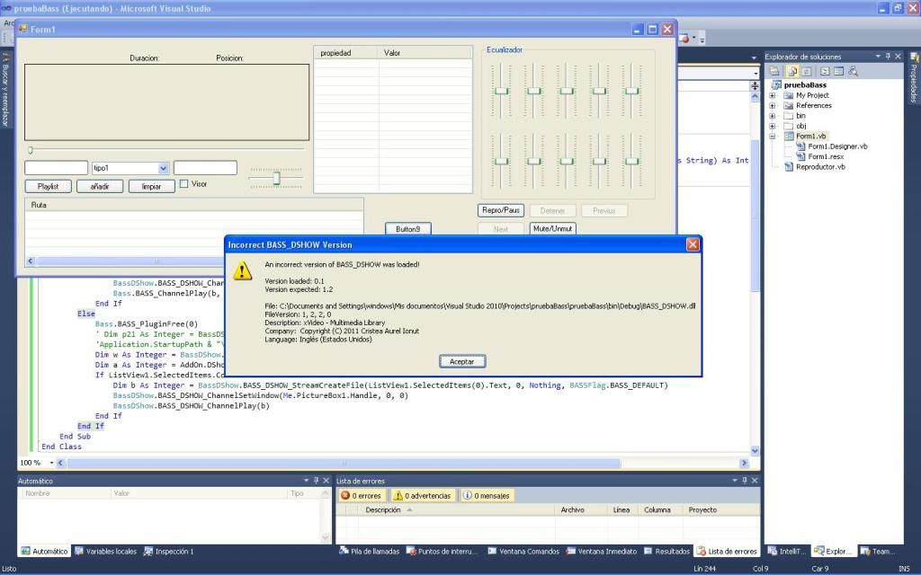
Task: Open Automático panel window position menu
Action: tap(306, 481)
